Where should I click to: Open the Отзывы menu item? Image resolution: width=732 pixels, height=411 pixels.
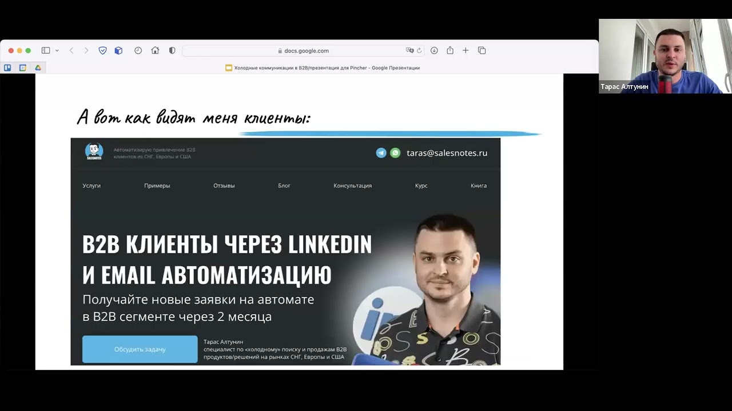(x=224, y=186)
